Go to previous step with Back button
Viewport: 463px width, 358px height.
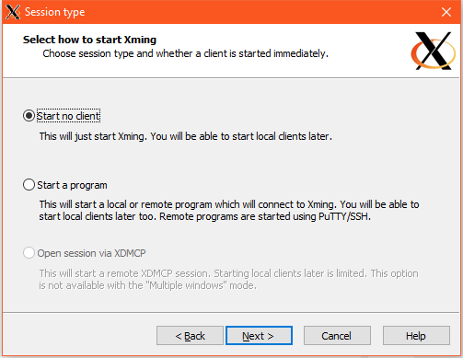[190, 336]
